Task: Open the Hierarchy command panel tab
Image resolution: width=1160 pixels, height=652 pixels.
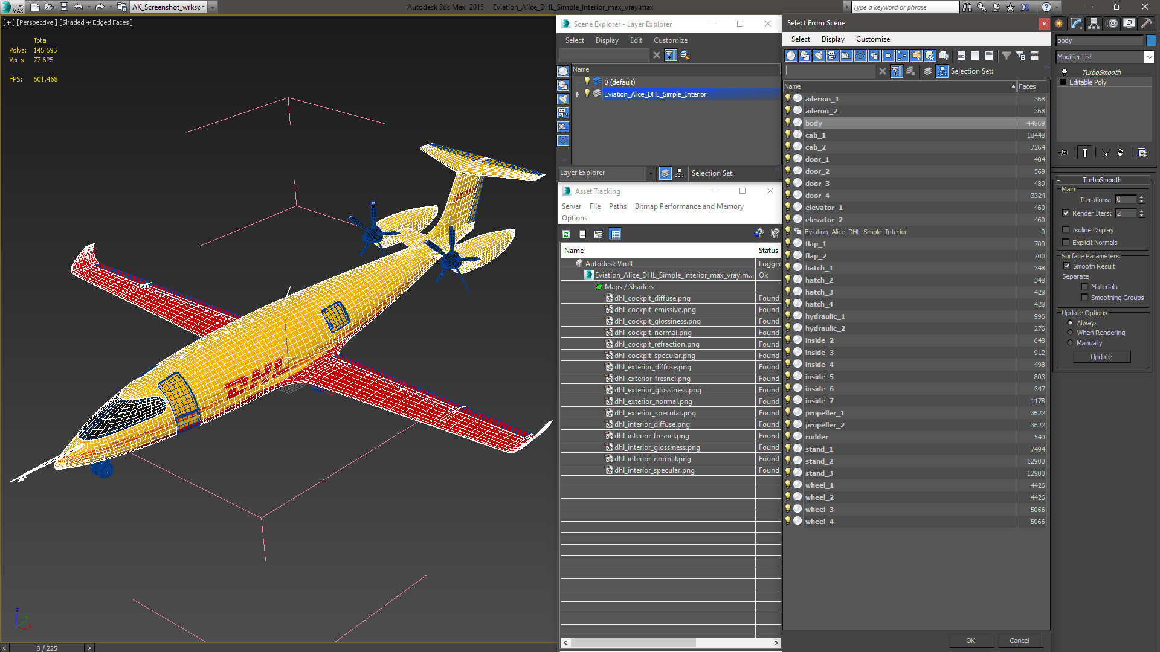Action: (x=1094, y=24)
